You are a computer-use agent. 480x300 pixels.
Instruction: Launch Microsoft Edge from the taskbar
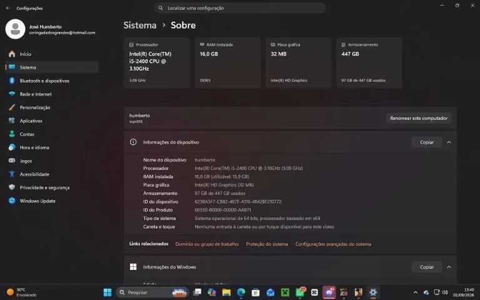(241, 292)
